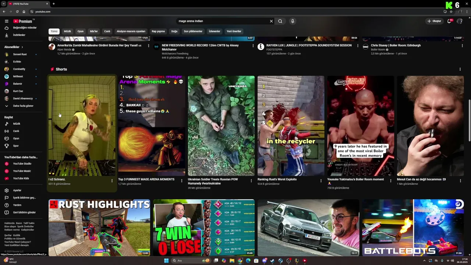Play the I s2 Schranz short thumbnail
The image size is (471, 265).
point(82,126)
